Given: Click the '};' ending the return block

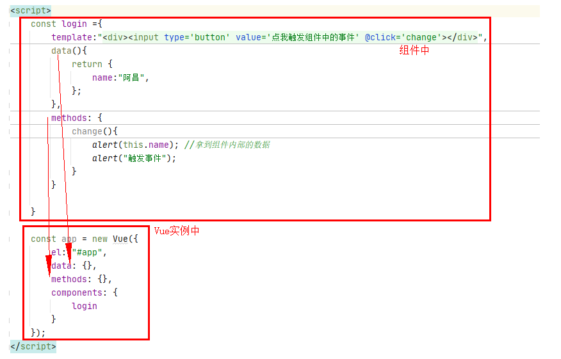Looking at the screenshot, I should pos(77,91).
